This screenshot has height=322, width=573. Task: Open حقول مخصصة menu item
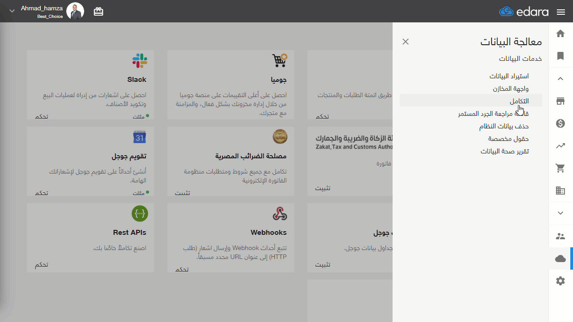[509, 139]
